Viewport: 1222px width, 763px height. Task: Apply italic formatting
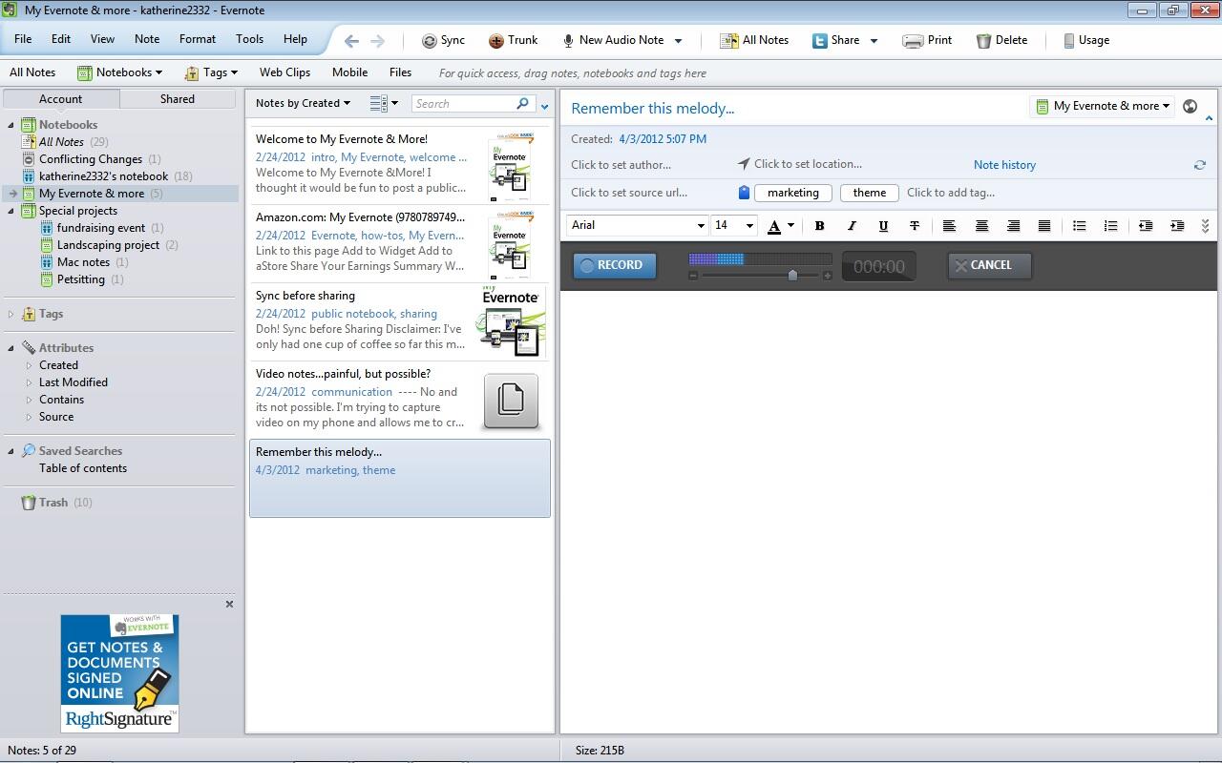[852, 226]
